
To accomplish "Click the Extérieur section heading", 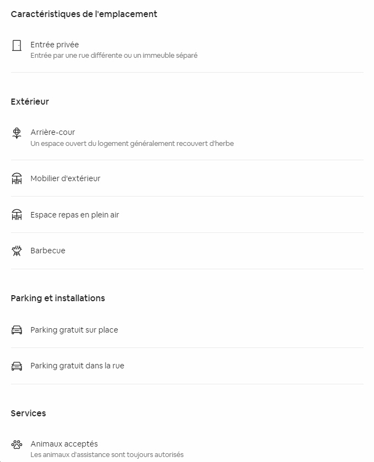I will point(30,101).
